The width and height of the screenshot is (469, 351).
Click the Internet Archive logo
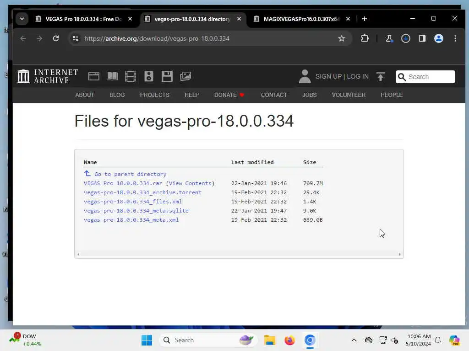[48, 76]
